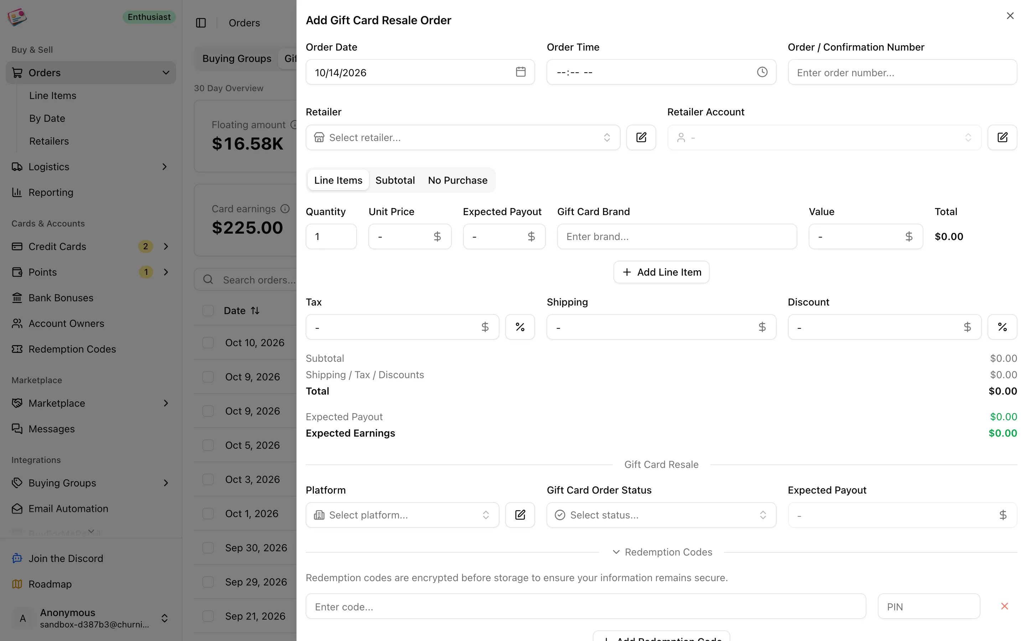Expand the Credit Cards sidebar group
1026x641 pixels.
[x=166, y=247]
